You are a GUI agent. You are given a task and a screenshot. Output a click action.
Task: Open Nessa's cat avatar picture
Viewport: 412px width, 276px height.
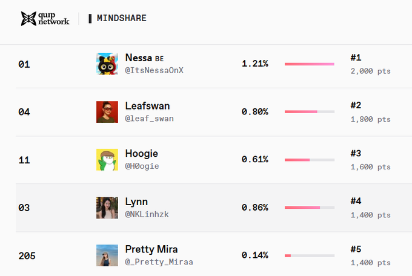click(x=107, y=64)
